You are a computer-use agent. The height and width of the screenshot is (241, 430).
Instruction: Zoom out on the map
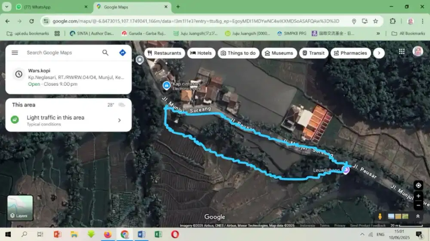[418, 205]
